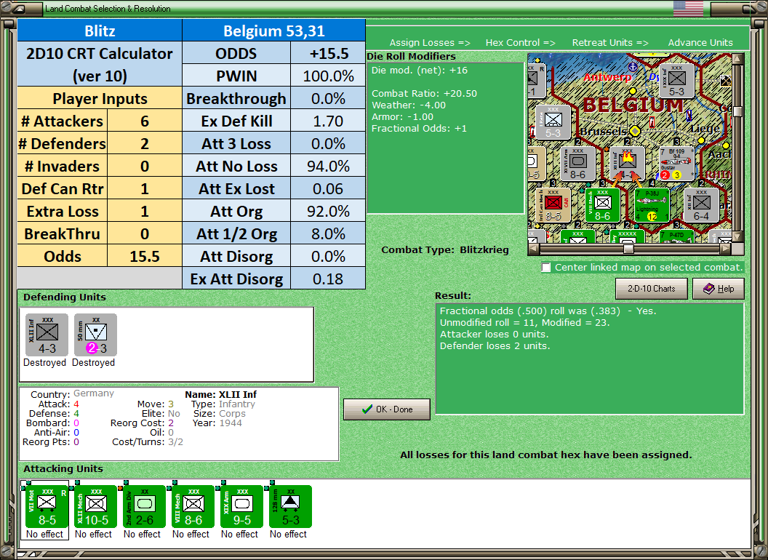Click the Def Can Rtr value 1
768x560 pixels.
coord(145,188)
